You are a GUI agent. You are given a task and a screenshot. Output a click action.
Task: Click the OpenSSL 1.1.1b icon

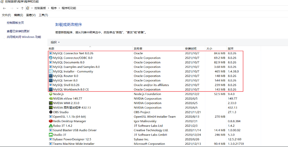[51, 117]
